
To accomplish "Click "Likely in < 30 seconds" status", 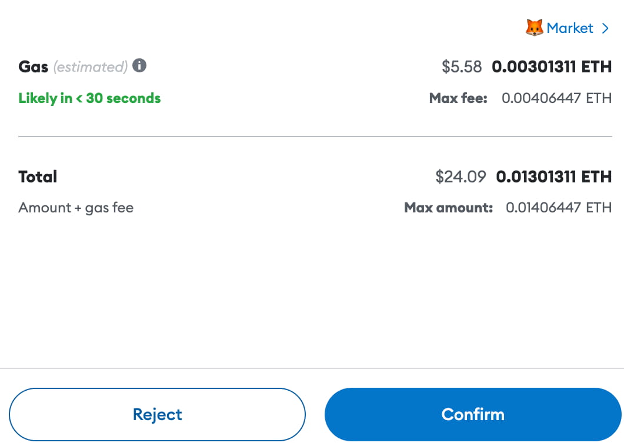I will [89, 98].
